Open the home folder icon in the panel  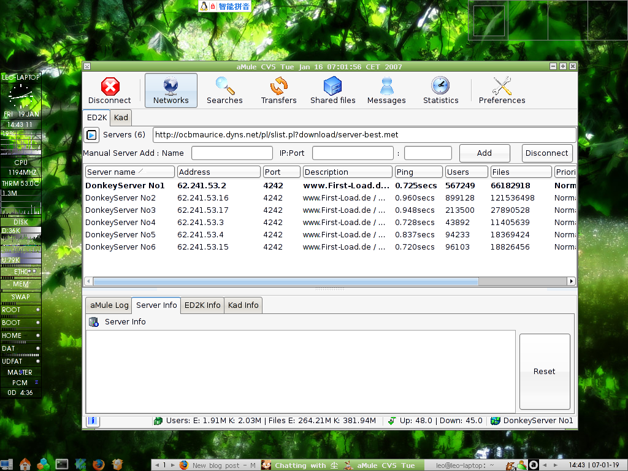tap(25, 464)
